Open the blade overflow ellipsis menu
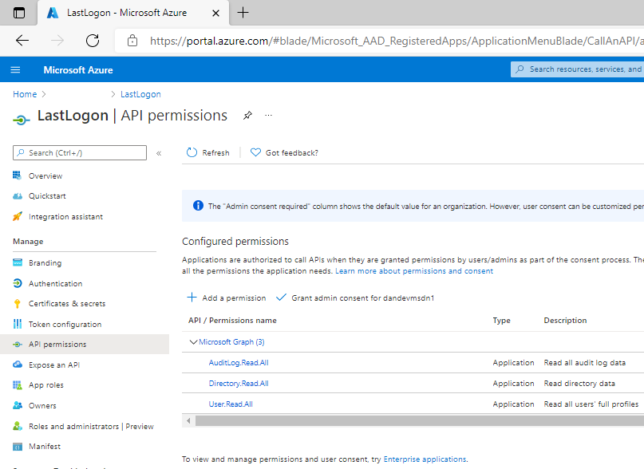The image size is (644, 469). (x=268, y=115)
